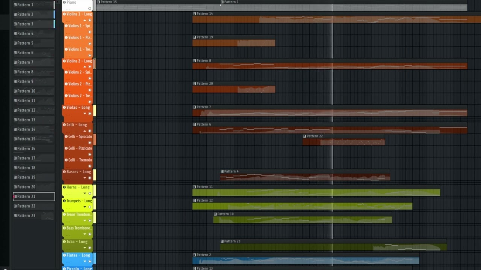Screen dimensions: 481x270
Task: Open the Pattern 8 clip menu icon
Action: pyautogui.click(x=194, y=60)
